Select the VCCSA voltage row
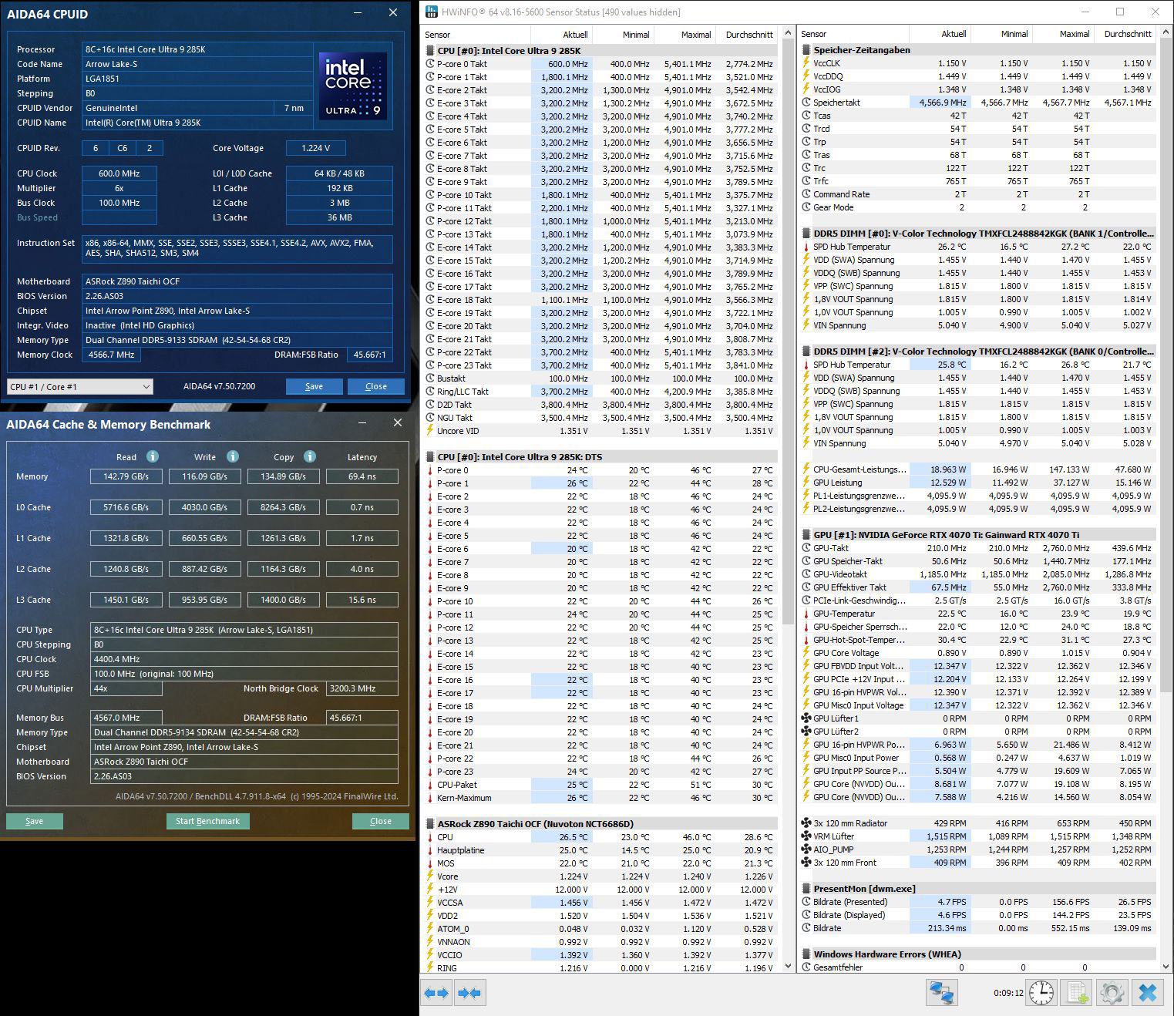This screenshot has height=1016, width=1174. click(601, 903)
